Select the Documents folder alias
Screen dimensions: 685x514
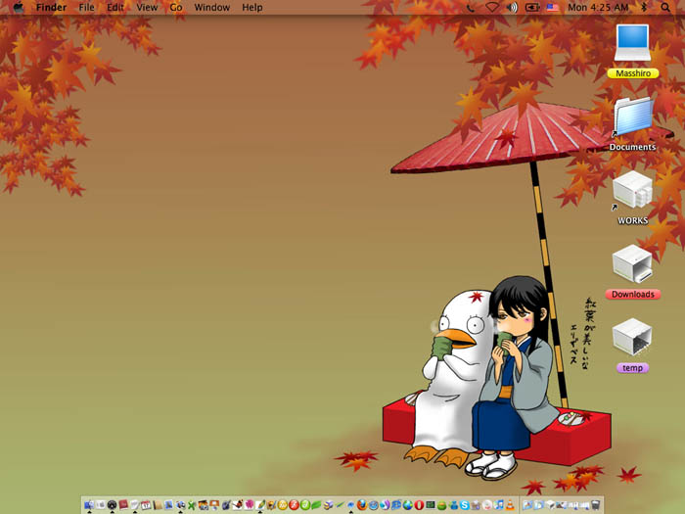633,116
